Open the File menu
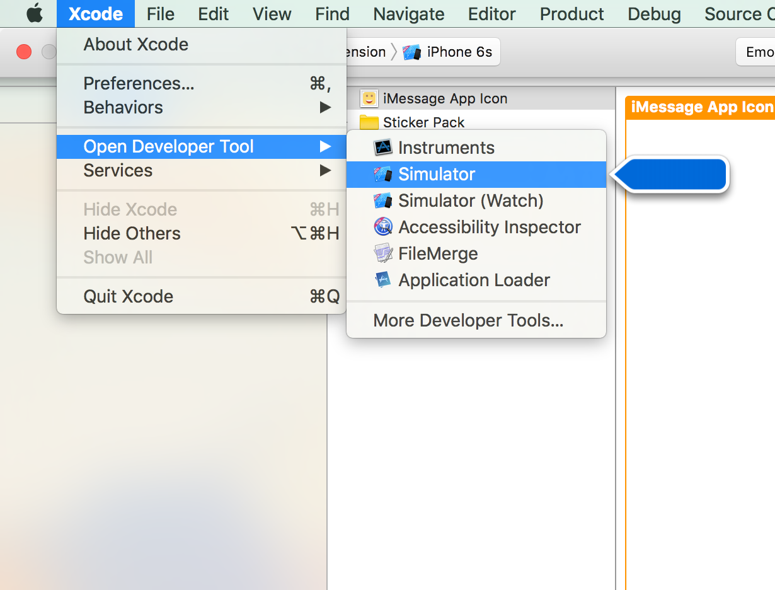The image size is (775, 590). [161, 13]
